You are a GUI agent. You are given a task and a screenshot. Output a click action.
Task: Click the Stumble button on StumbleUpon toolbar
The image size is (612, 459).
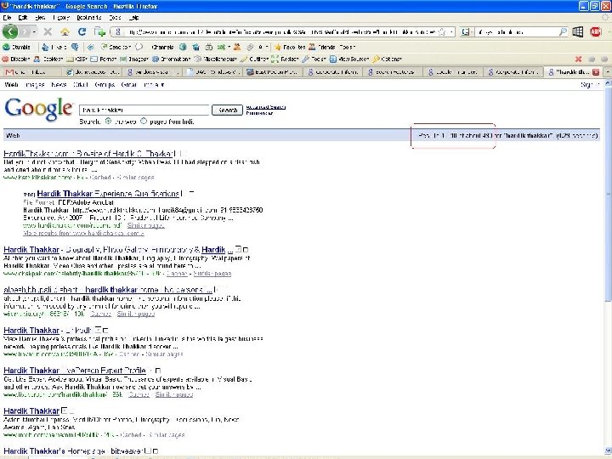(16, 48)
